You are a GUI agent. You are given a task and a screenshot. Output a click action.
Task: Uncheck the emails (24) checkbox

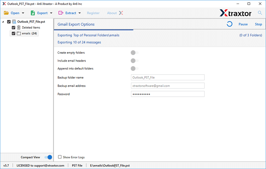point(14,33)
